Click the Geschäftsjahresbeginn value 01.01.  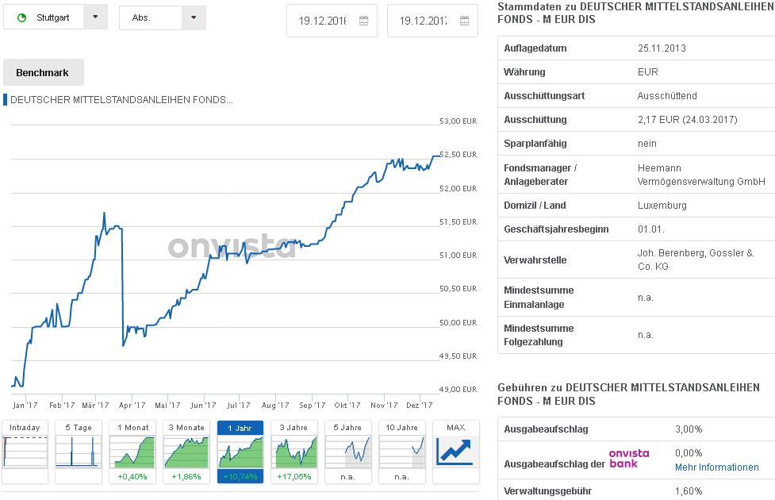[x=651, y=229]
